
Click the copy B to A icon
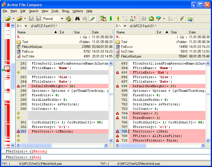click(133, 19)
